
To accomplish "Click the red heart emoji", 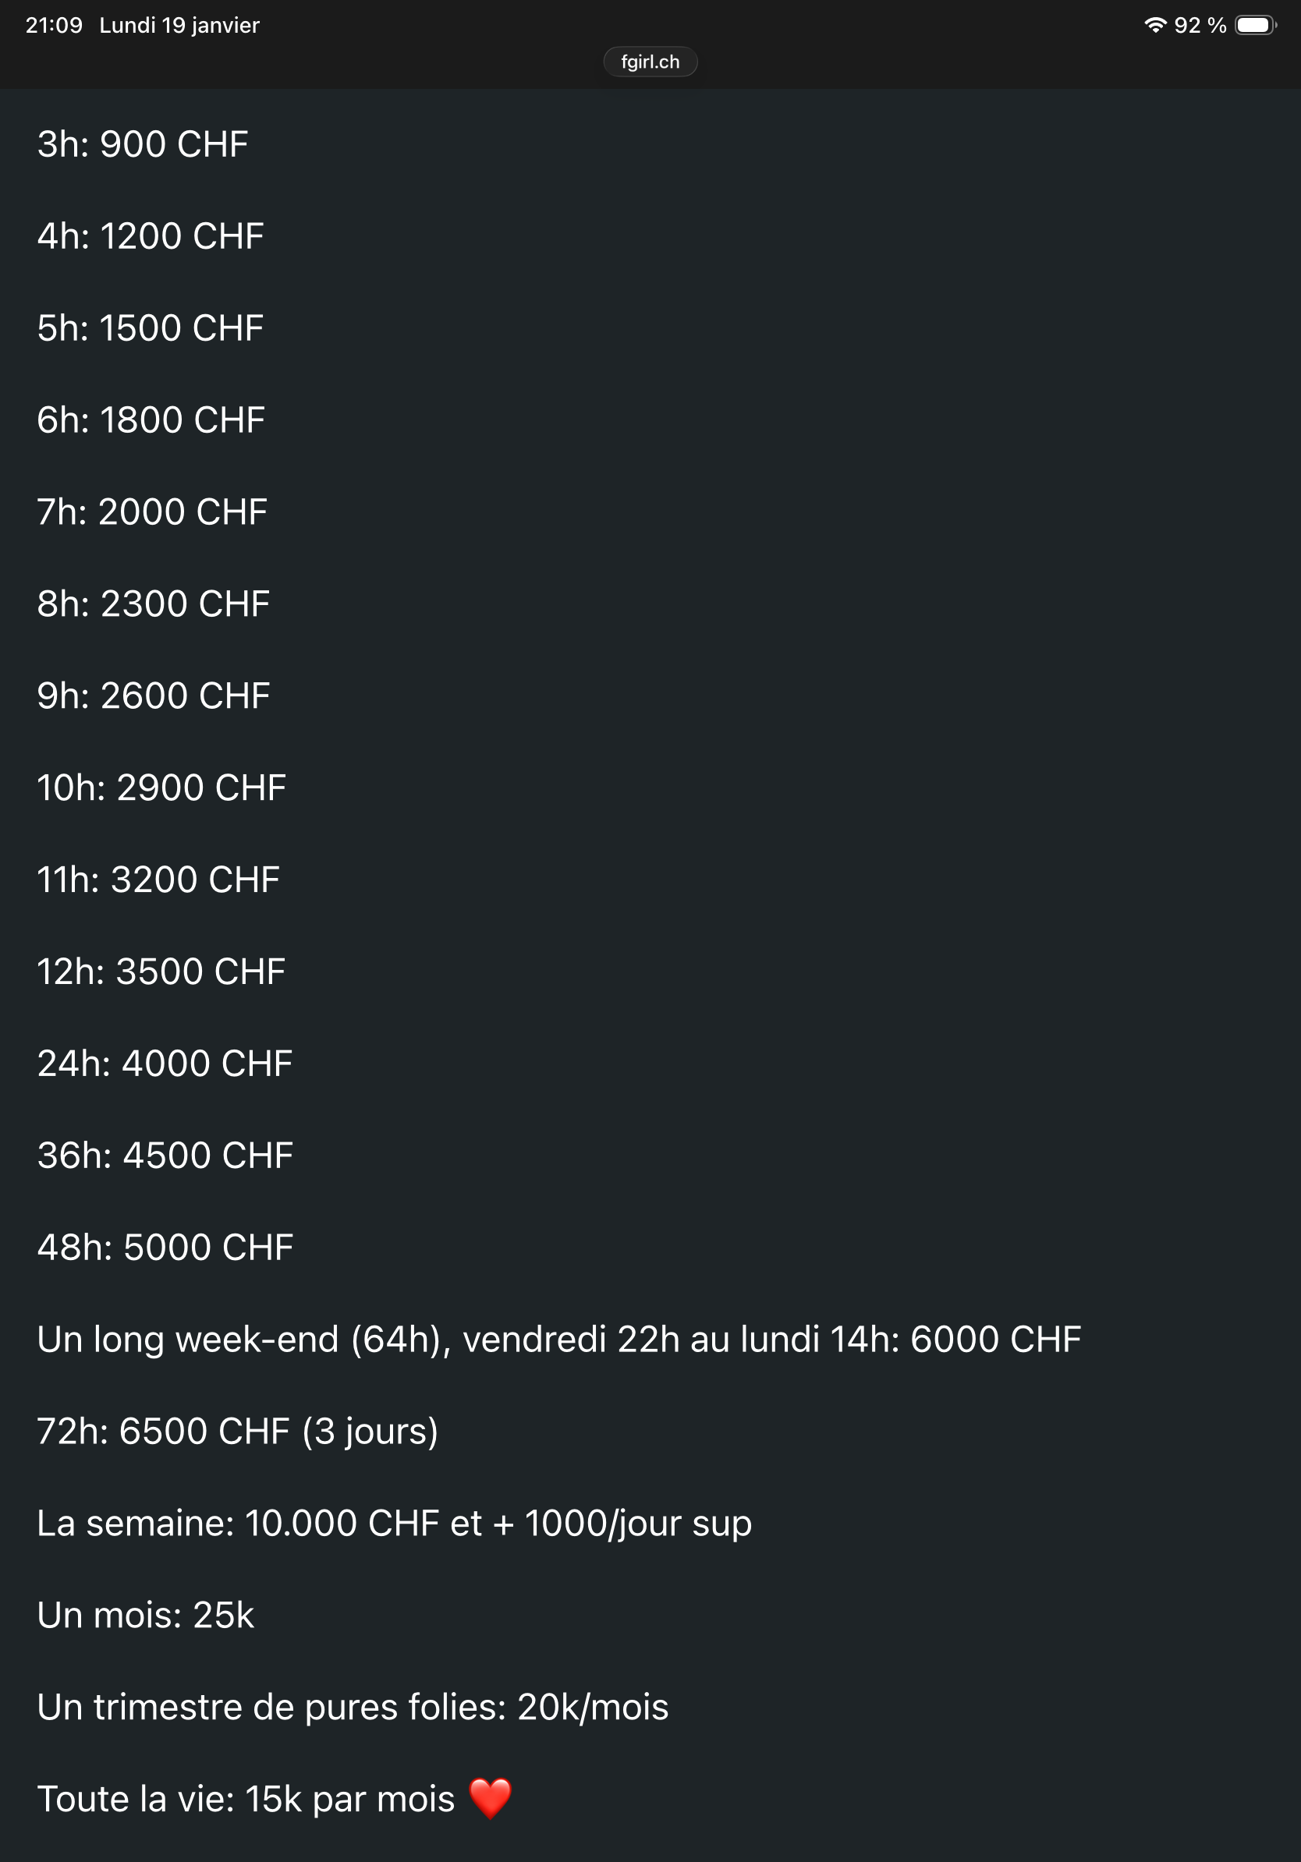I will point(491,1798).
